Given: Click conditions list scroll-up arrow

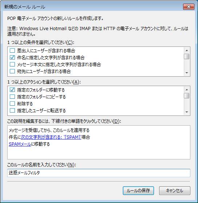Looking at the screenshot, I should click(x=187, y=50).
